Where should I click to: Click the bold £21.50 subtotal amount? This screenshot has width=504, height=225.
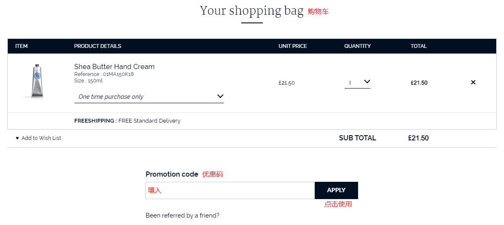coord(418,138)
